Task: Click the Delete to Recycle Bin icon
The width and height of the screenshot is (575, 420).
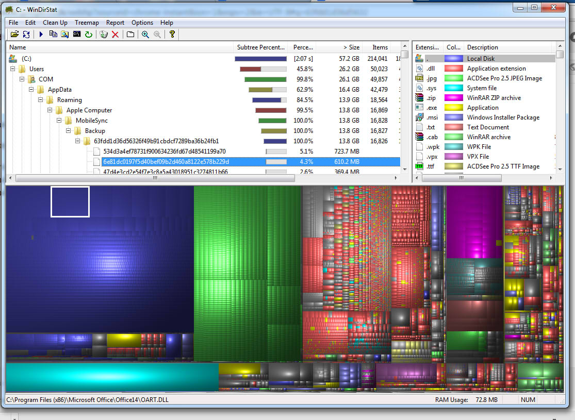Action: coord(104,34)
